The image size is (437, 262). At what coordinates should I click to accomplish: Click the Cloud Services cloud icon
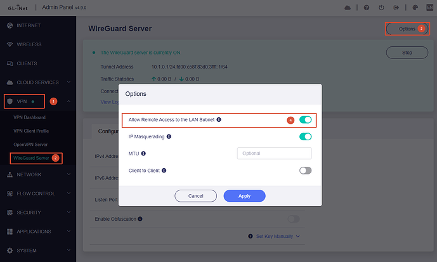coord(10,82)
